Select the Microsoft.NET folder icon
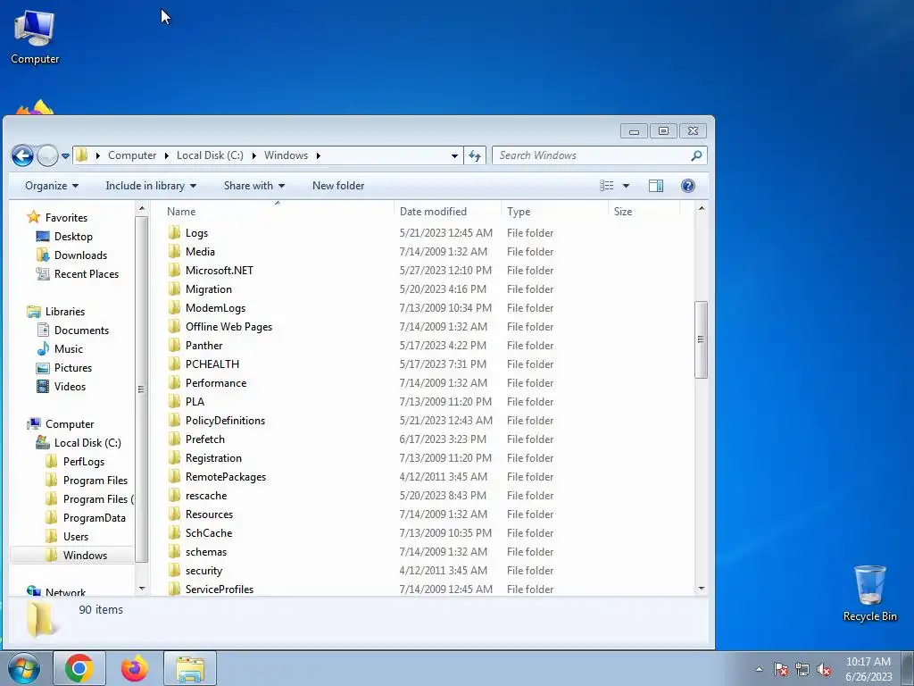 (174, 270)
